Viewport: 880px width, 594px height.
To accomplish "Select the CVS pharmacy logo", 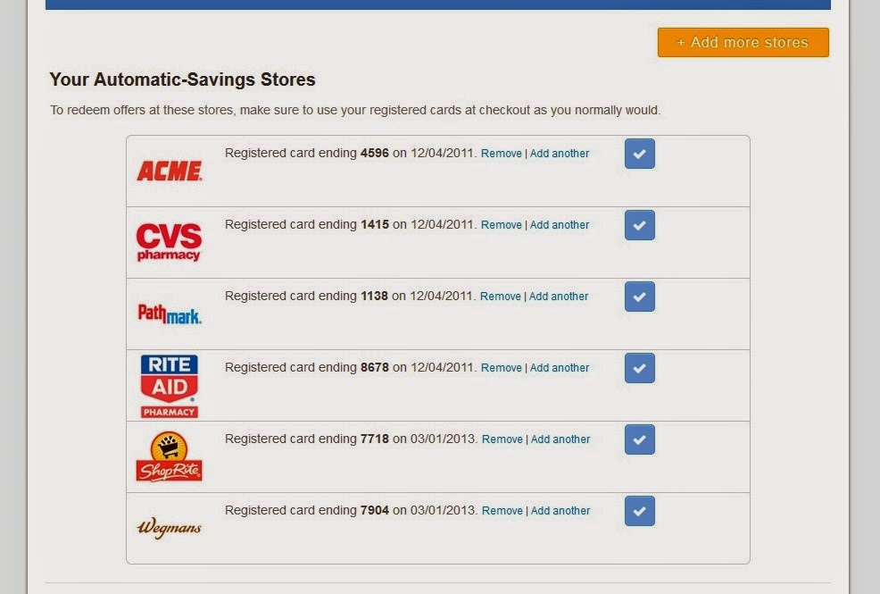I will tap(169, 242).
